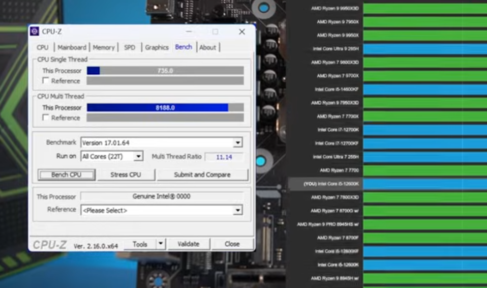This screenshot has width=487, height=288.
Task: Select Intel Core i5-14600KF chart label
Action: tap(337, 89)
